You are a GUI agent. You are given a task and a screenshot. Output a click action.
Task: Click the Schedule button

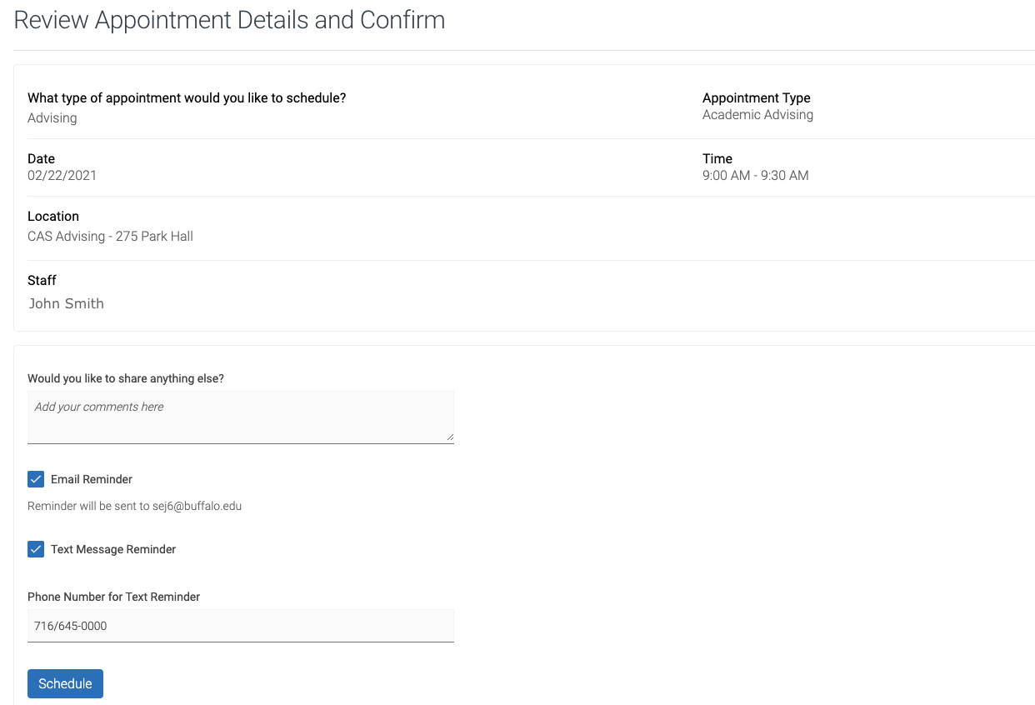click(65, 683)
